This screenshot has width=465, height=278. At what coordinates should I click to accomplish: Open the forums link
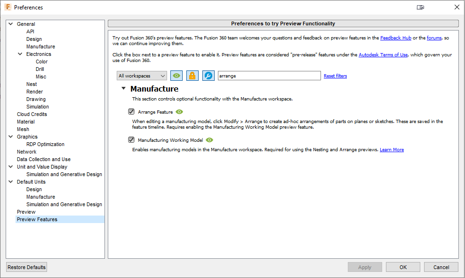[434, 38]
